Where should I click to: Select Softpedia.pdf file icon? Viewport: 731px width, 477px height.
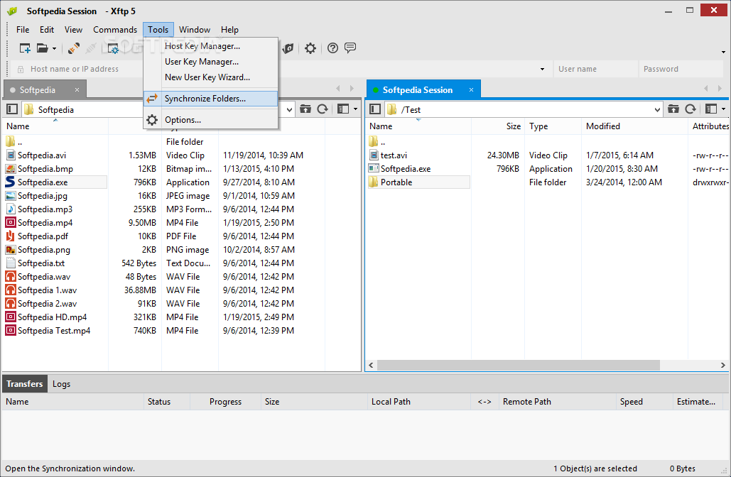(10, 236)
